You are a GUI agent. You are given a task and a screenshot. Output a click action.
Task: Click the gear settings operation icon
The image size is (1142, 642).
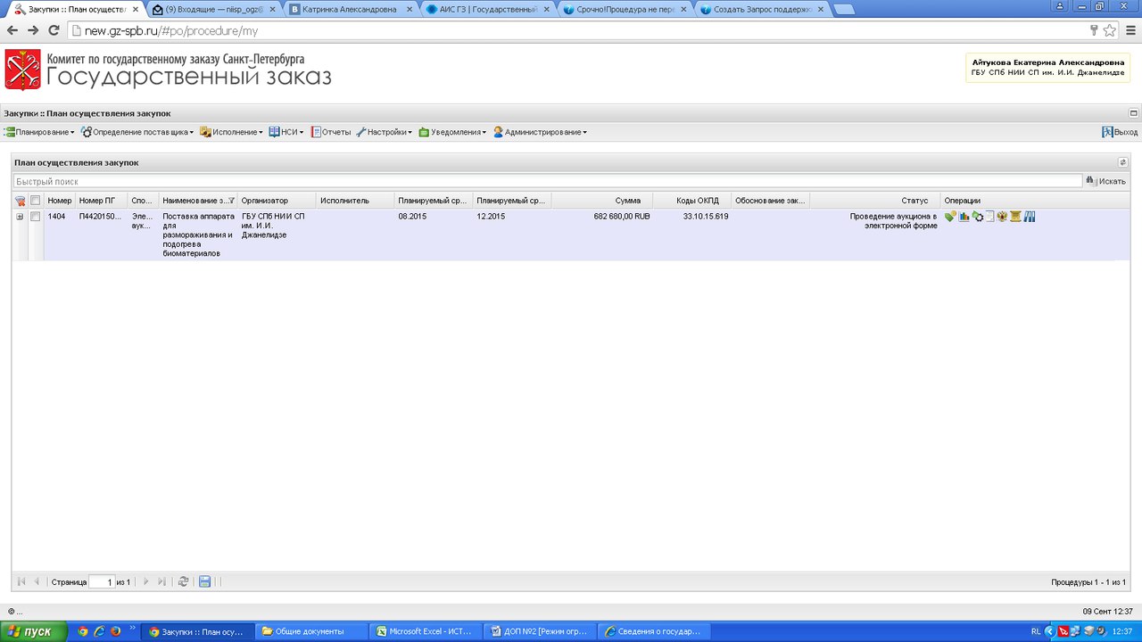click(x=977, y=217)
